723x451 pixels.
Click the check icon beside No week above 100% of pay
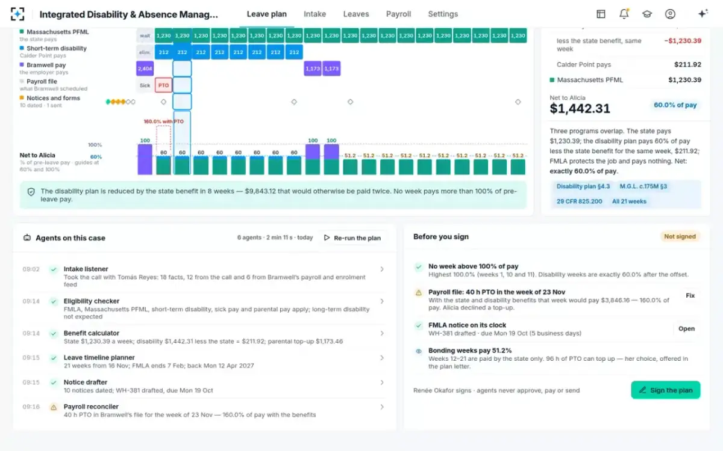[419, 266]
